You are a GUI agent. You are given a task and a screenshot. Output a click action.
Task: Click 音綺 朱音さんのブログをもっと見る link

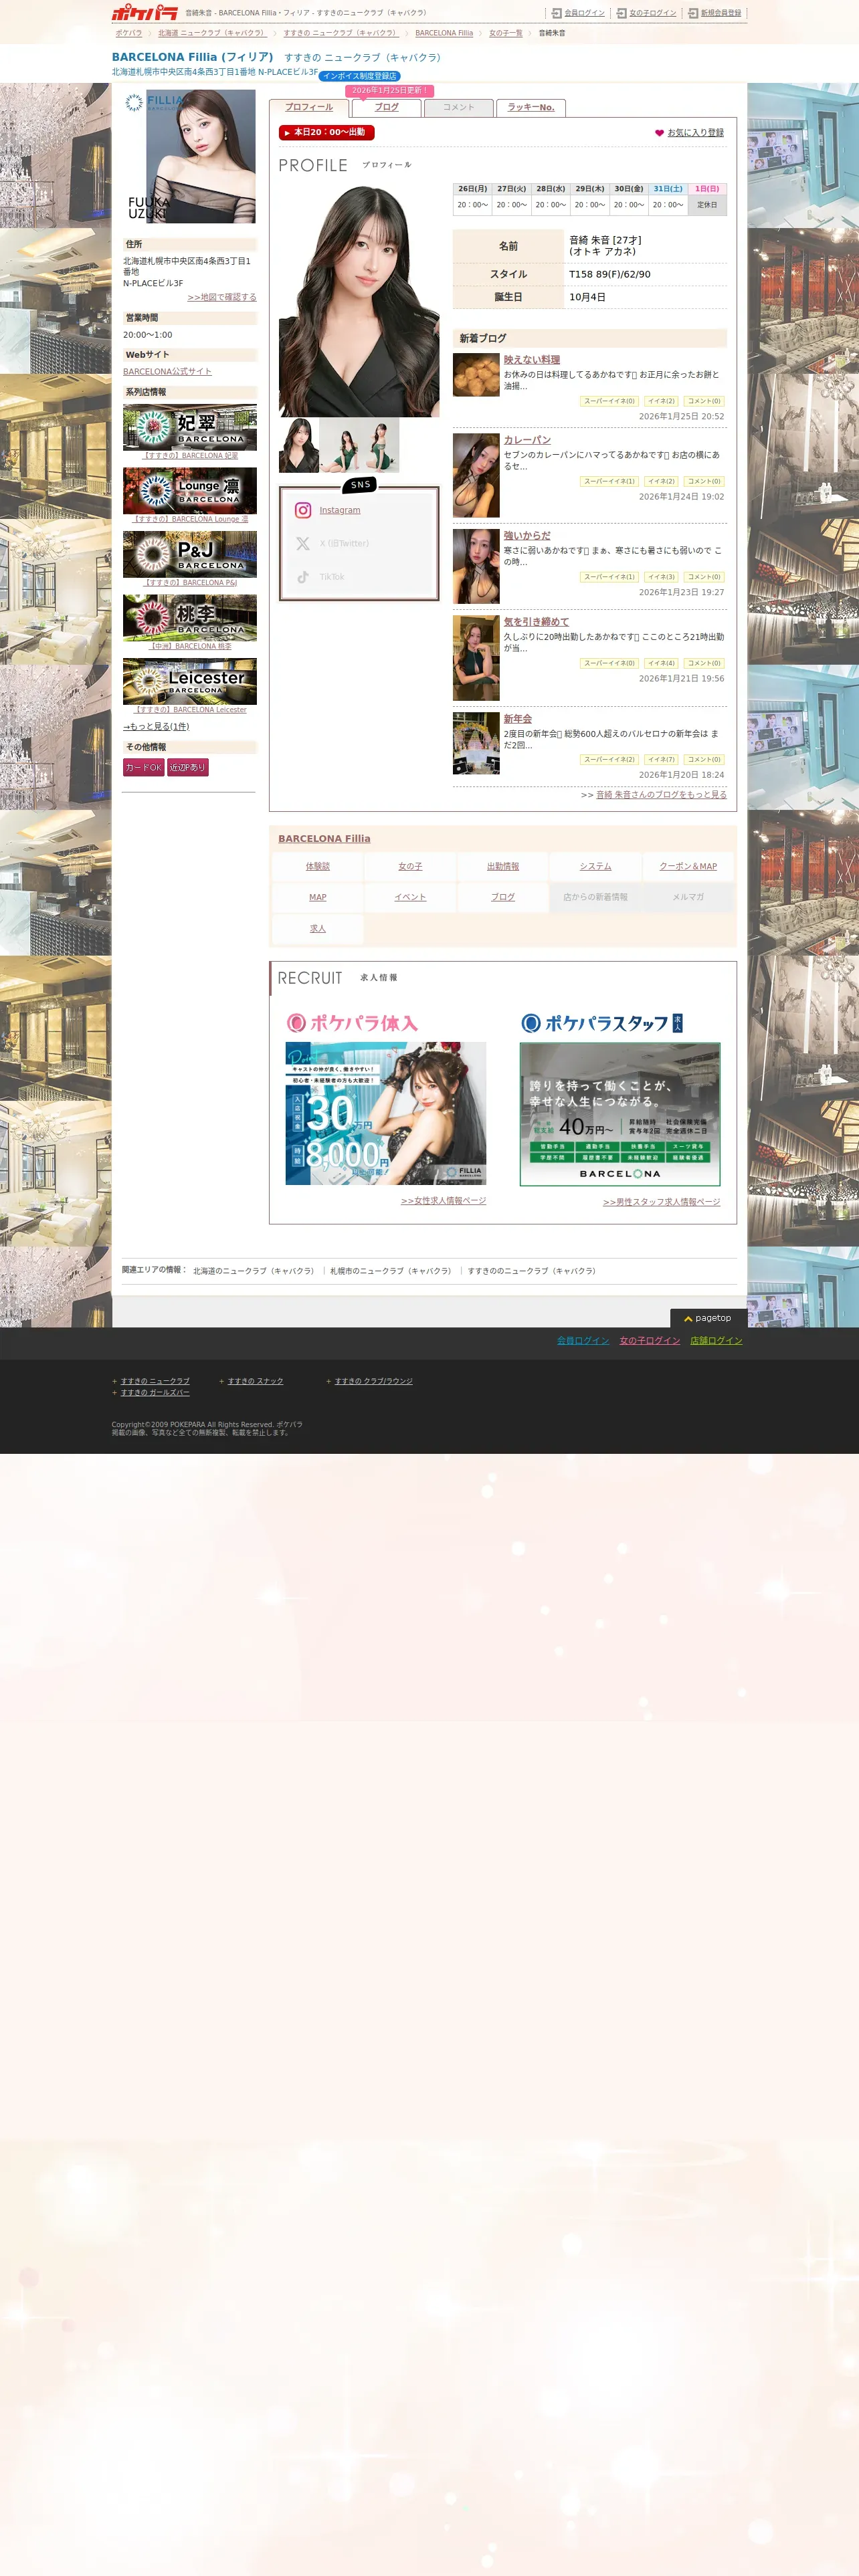tap(661, 795)
